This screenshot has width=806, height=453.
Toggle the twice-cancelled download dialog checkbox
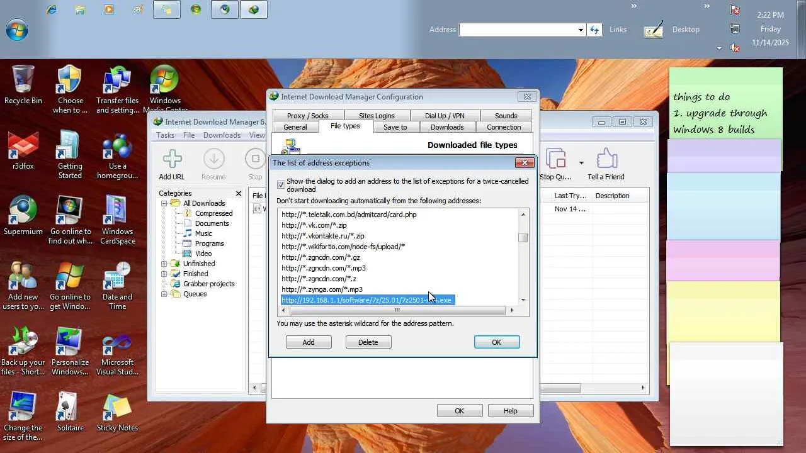[281, 185]
